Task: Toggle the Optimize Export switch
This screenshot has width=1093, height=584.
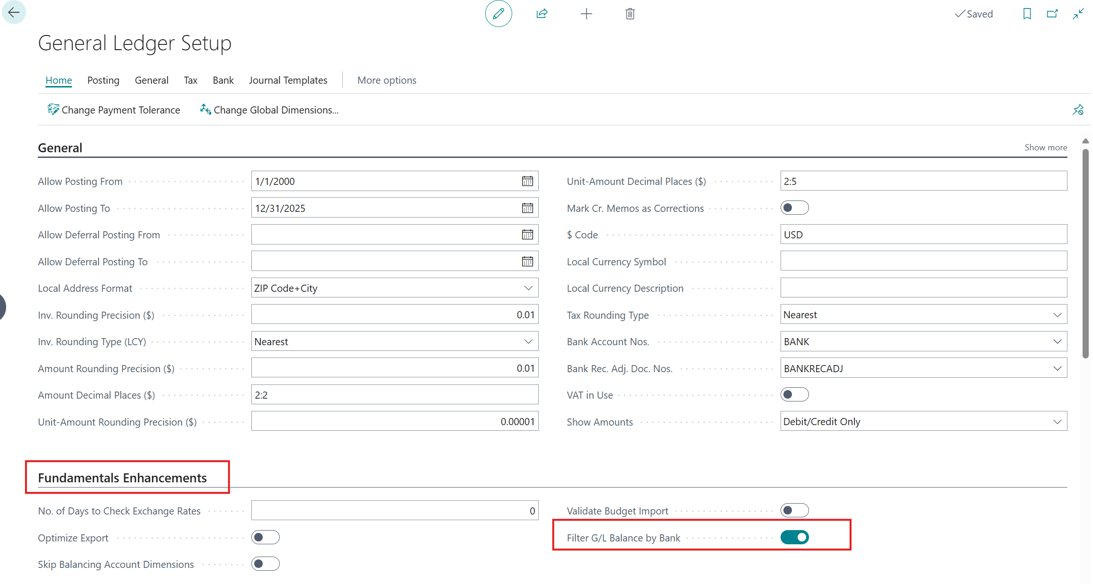Action: tap(265, 538)
